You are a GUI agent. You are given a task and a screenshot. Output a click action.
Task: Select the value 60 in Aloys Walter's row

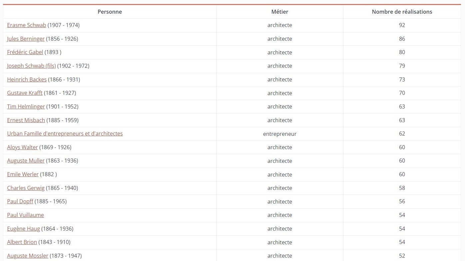tap(402, 147)
